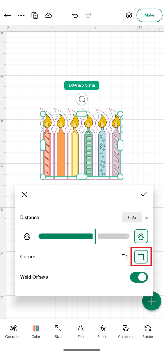Tap the size label 7.04 in x 5.7 in
The image size is (164, 354).
tap(82, 85)
